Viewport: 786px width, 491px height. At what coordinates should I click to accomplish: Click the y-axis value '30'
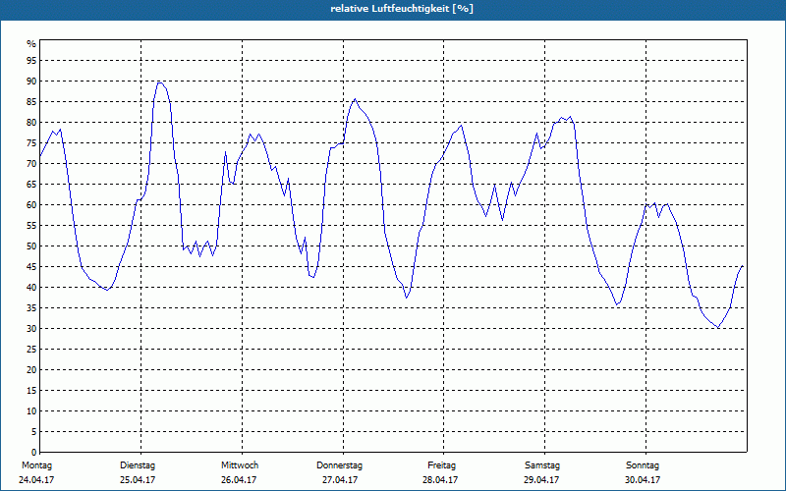(x=31, y=329)
